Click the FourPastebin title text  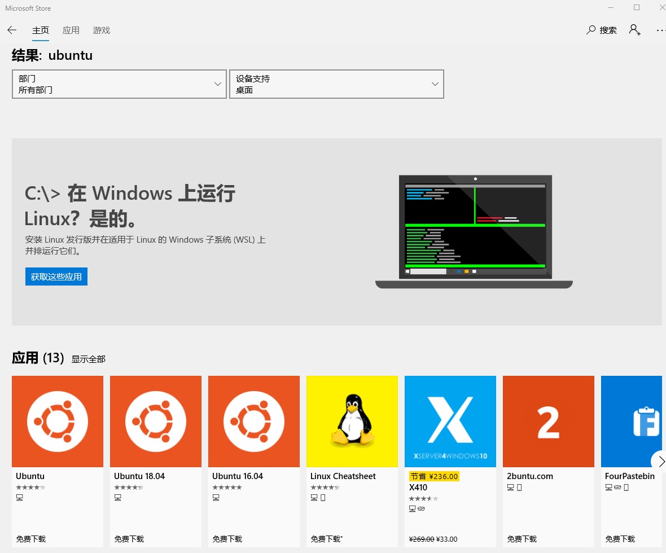(630, 476)
